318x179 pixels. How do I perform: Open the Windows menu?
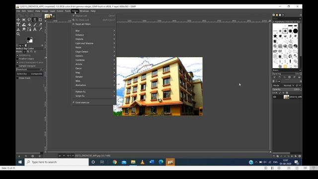tap(84, 11)
